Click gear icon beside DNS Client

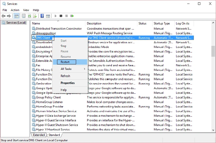coord(34,38)
